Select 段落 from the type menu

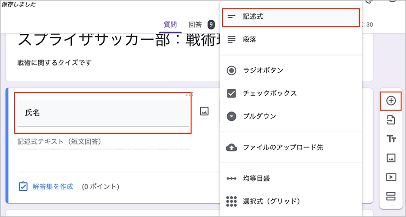(249, 40)
